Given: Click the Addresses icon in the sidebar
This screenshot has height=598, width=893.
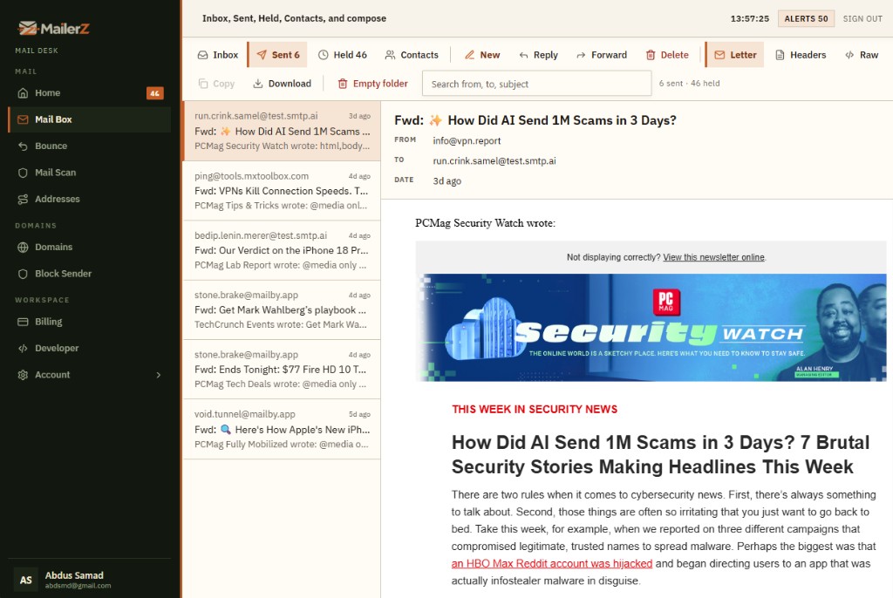Looking at the screenshot, I should pos(23,200).
